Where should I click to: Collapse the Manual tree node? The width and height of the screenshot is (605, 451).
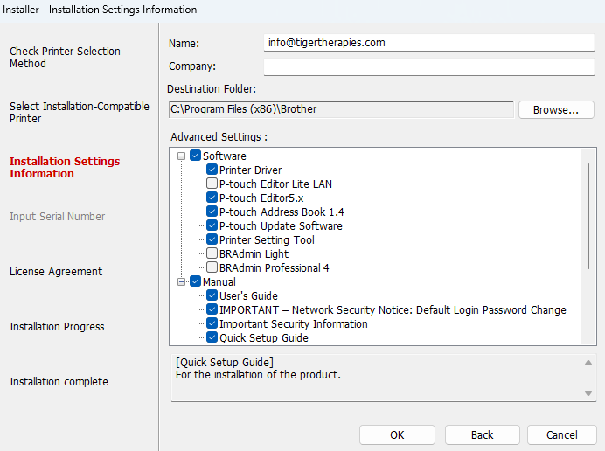181,281
